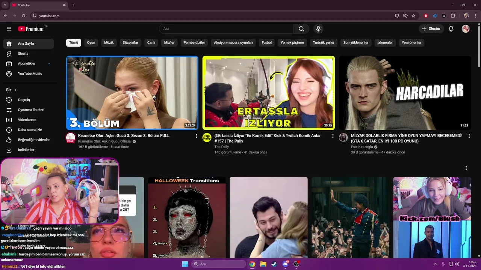Select the Futbol filter chip
The width and height of the screenshot is (481, 270).
pos(267,43)
